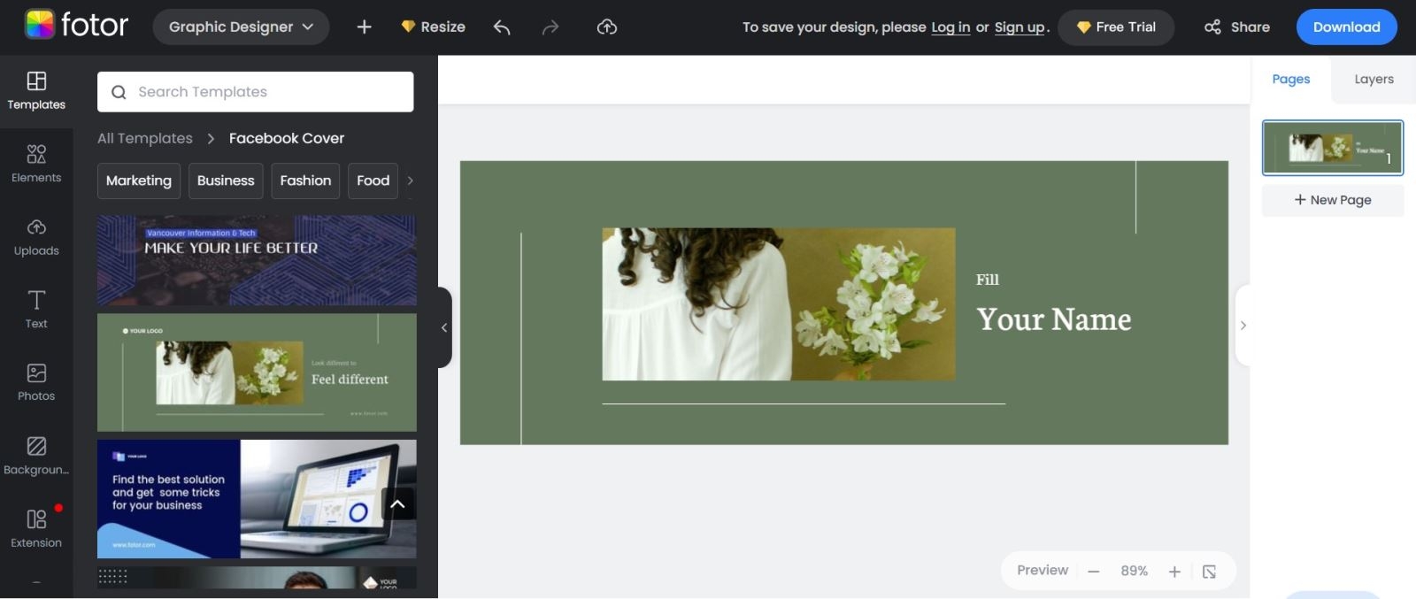Increase zoom with the plus button

(1174, 572)
